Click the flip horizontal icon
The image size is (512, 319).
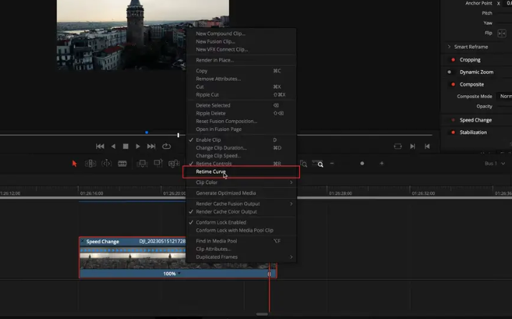501,34
